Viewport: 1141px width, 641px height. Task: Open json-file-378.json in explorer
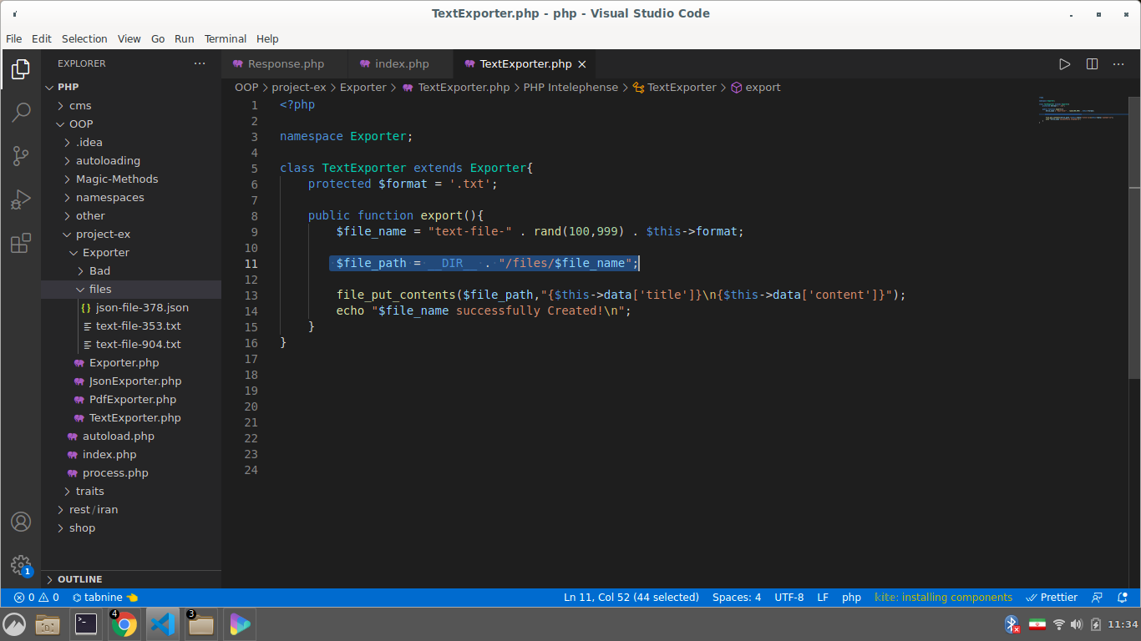(131, 307)
